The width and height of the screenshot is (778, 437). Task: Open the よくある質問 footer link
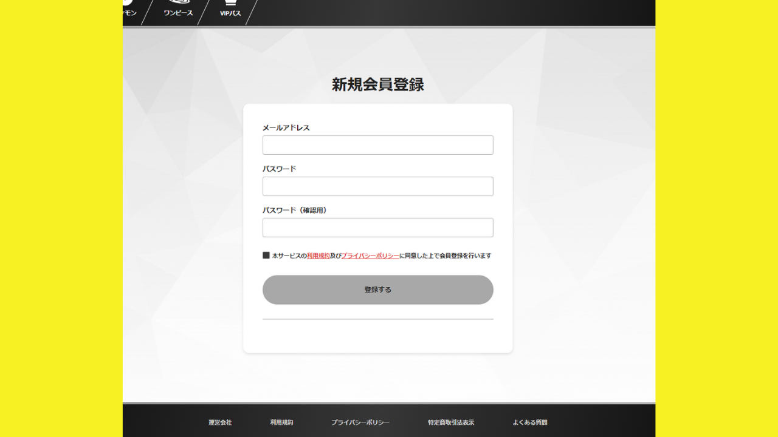point(530,422)
